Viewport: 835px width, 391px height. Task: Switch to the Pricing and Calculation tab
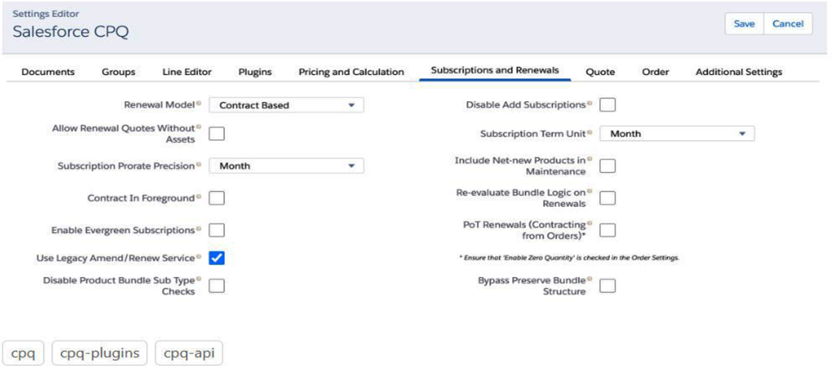[x=351, y=72]
